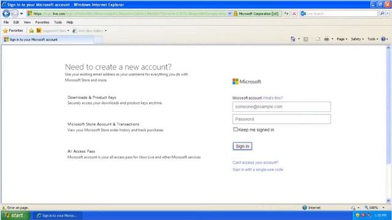392x220 pixels.
Task: Open the View menu
Action: click(27, 22)
